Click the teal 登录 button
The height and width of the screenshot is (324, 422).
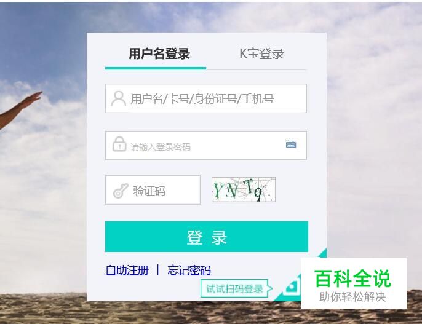coord(207,237)
